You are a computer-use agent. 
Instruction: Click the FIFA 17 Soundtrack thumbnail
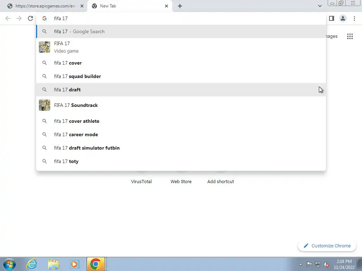pyautogui.click(x=44, y=105)
